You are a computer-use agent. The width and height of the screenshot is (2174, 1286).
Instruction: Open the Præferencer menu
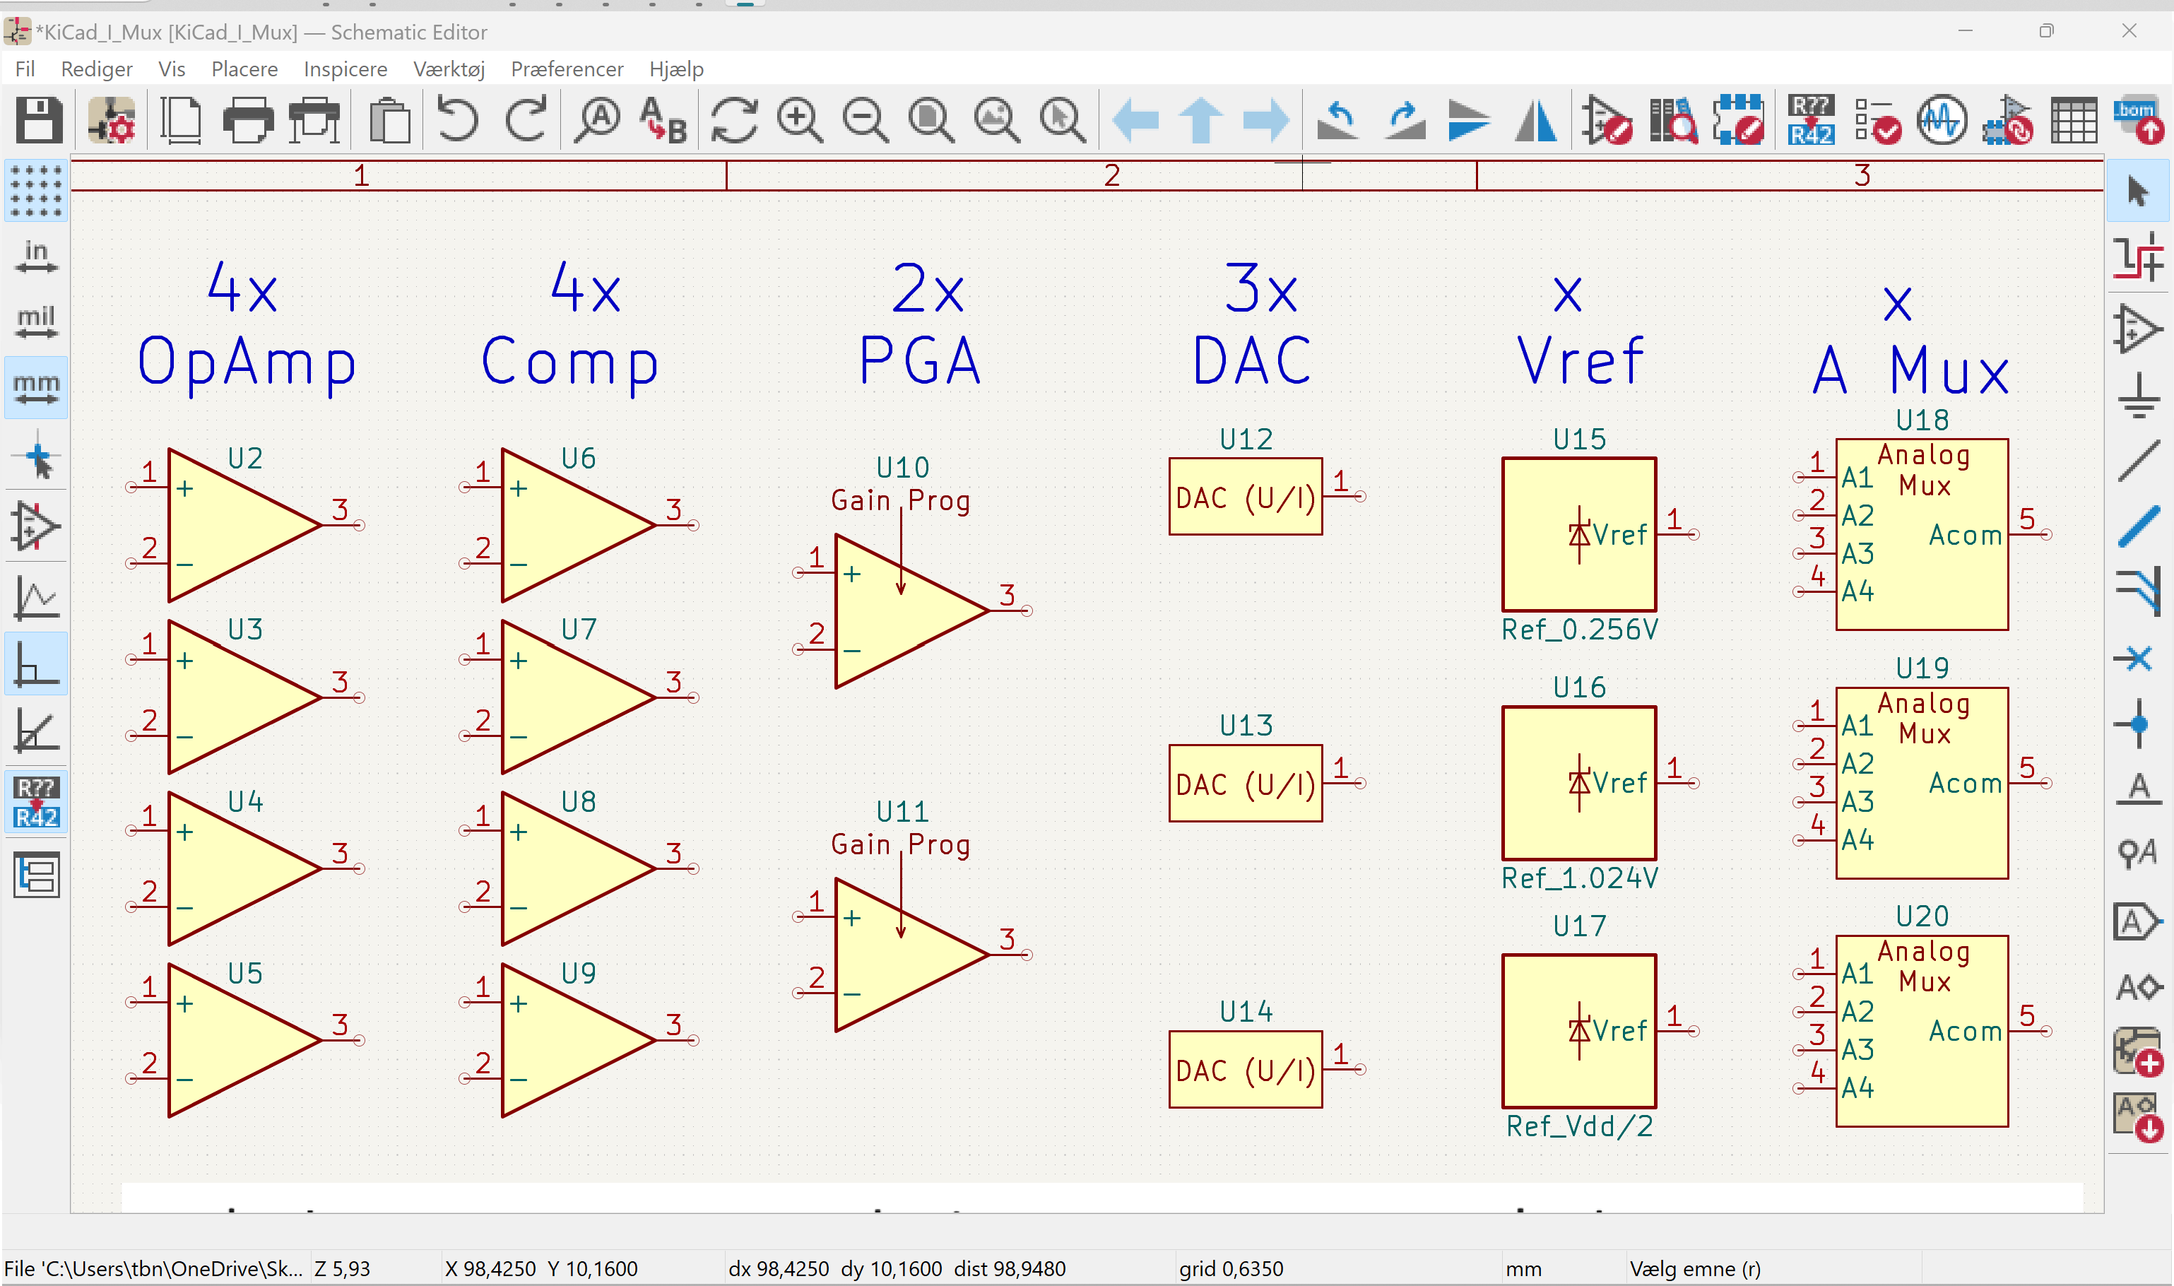coord(567,69)
